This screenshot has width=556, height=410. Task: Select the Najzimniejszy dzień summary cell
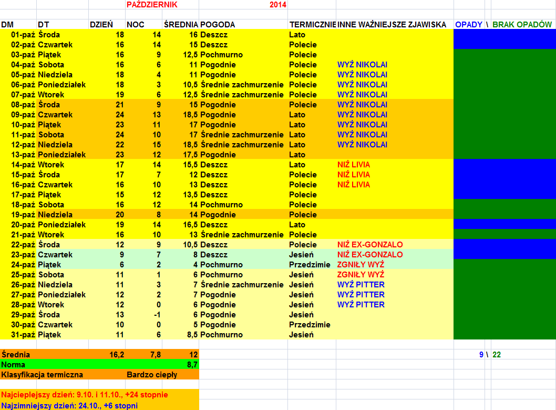(69, 405)
